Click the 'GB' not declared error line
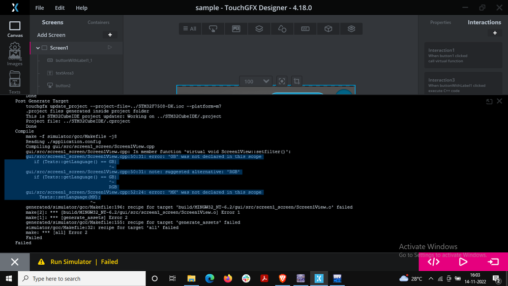 pyautogui.click(x=143, y=157)
